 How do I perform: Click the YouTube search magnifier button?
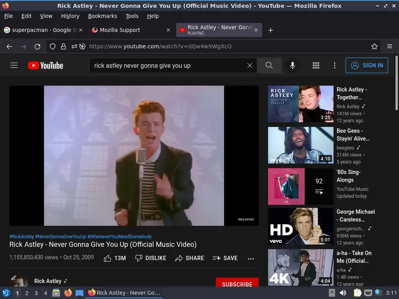pos(269,65)
